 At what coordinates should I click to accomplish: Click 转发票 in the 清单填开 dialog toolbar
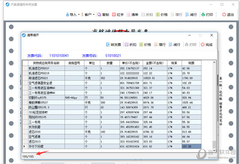pos(113,44)
